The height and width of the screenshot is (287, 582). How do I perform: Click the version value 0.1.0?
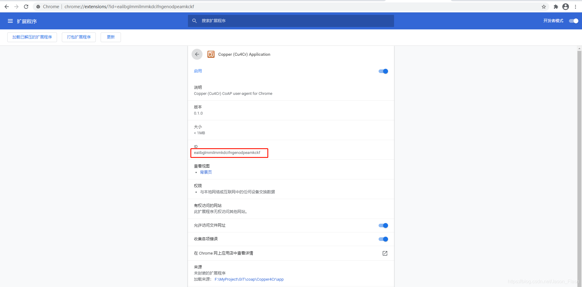tap(198, 113)
